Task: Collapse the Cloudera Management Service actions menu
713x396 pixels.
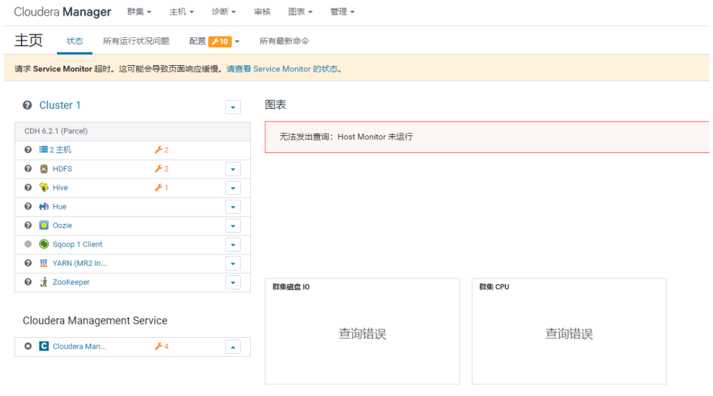Action: point(233,347)
